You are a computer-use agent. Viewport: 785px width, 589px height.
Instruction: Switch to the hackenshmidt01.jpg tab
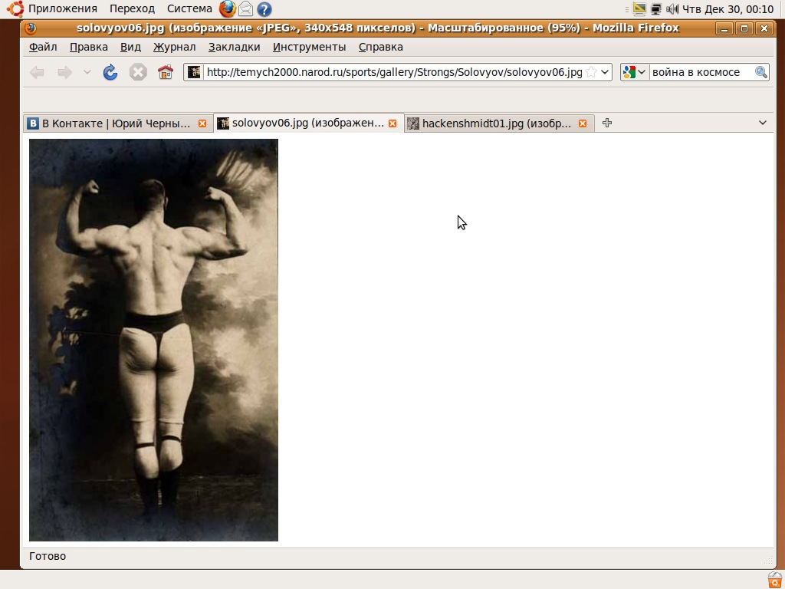coord(495,123)
